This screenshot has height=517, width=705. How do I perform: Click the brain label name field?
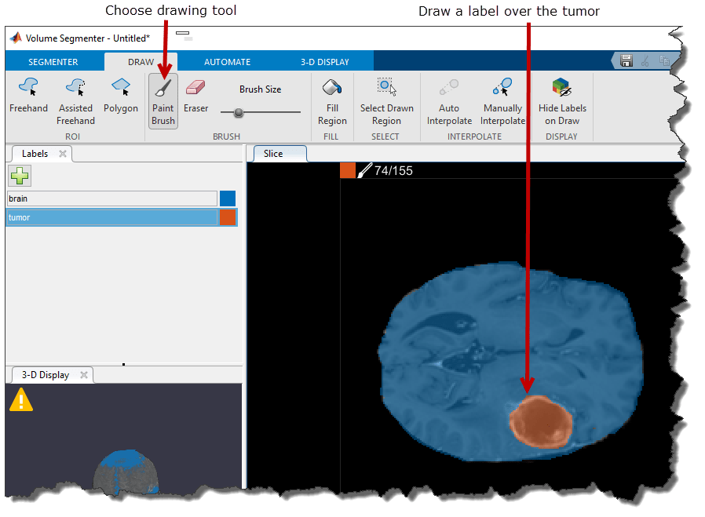click(112, 198)
